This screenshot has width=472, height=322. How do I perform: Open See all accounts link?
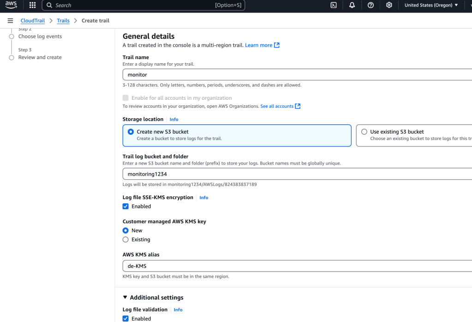point(277,106)
